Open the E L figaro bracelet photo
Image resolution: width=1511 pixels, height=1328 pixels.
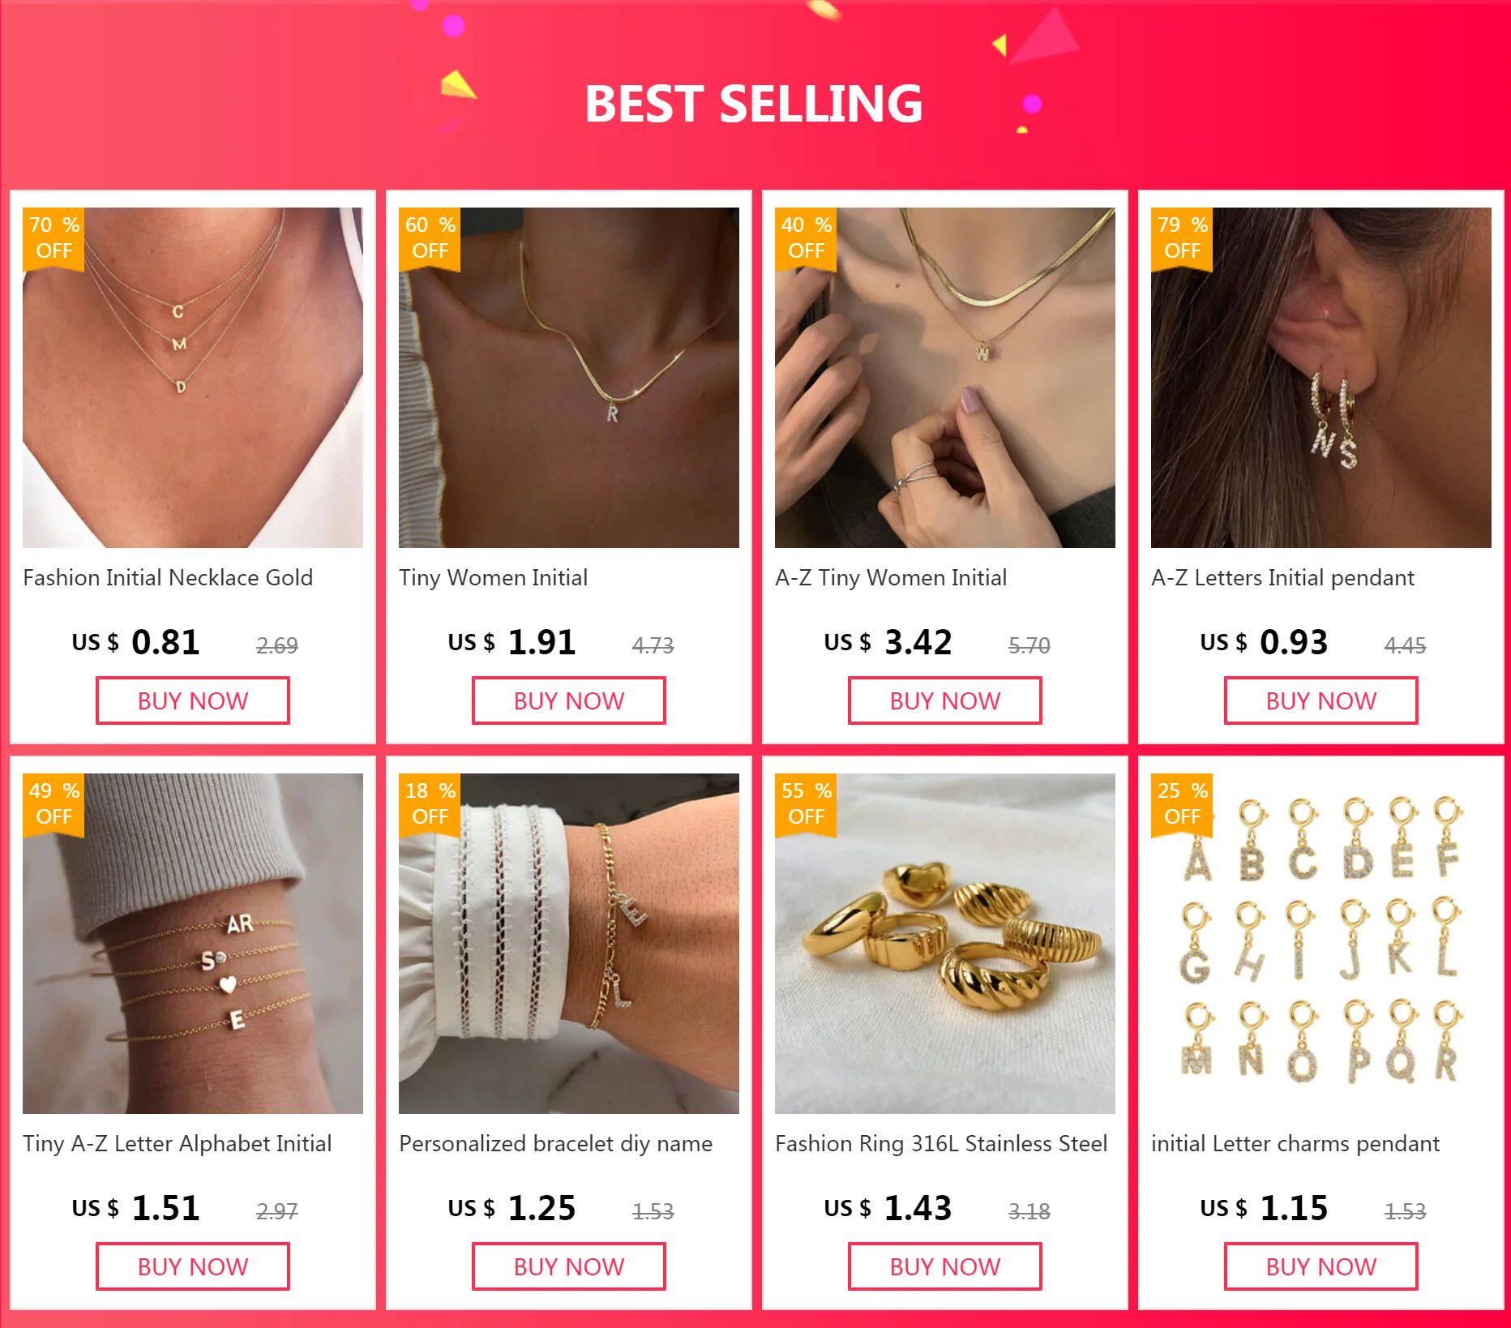coord(569,944)
